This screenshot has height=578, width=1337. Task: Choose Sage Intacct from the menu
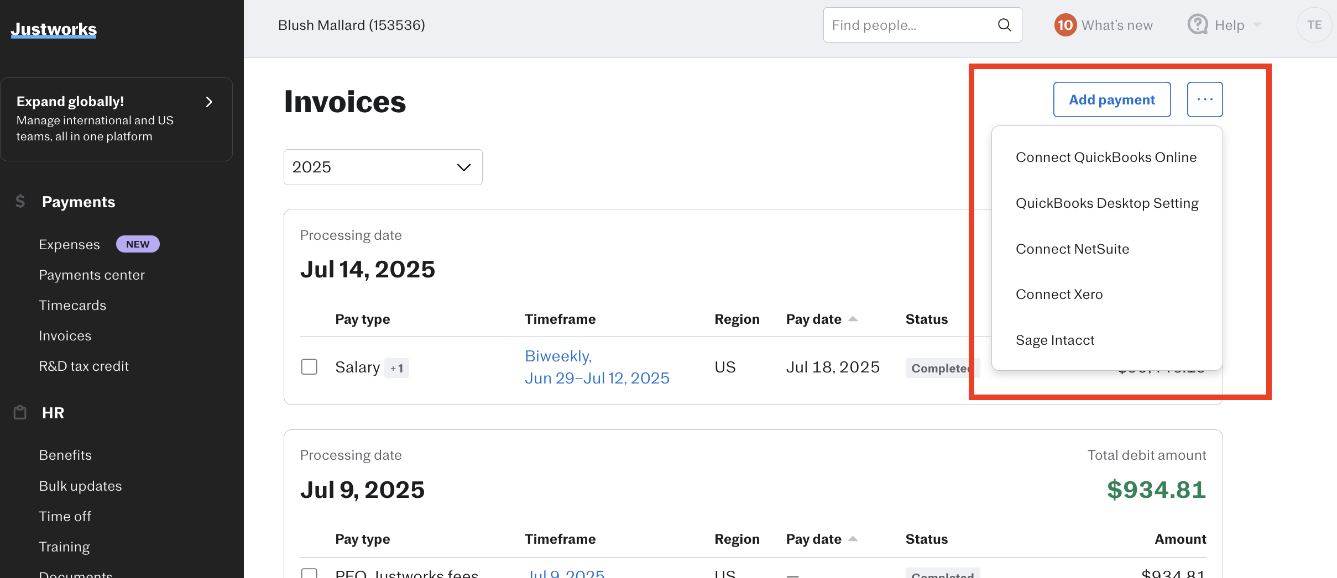tap(1055, 340)
